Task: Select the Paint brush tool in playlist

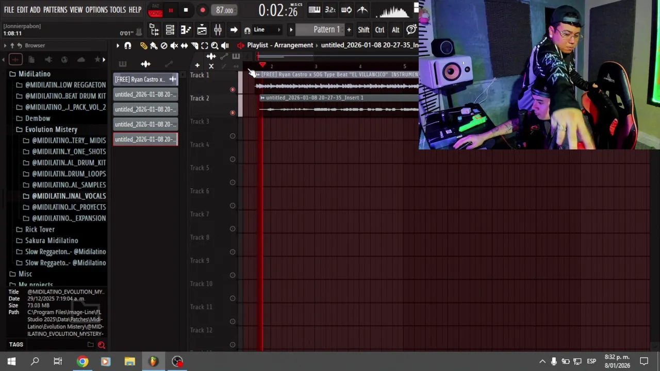Action: 154,45
